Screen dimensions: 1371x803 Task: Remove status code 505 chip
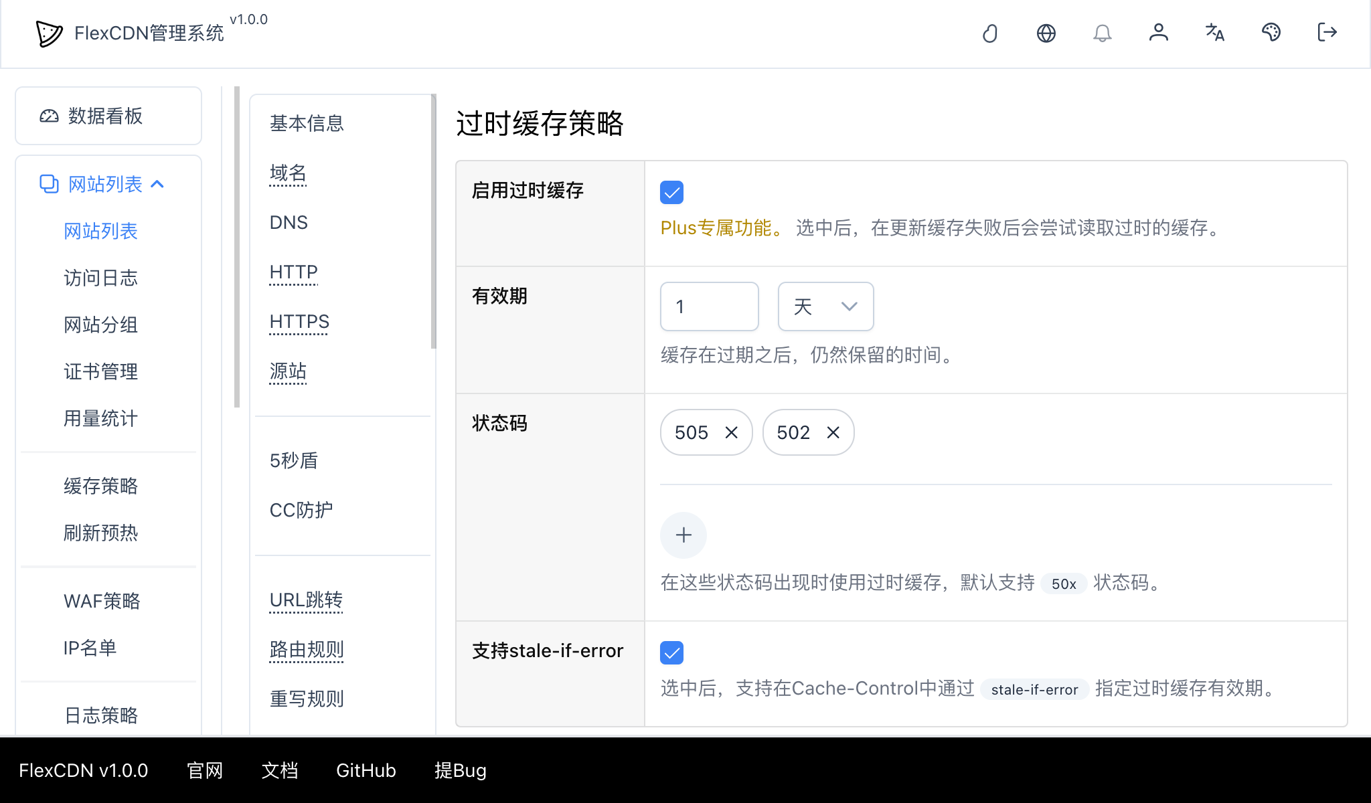point(732,432)
